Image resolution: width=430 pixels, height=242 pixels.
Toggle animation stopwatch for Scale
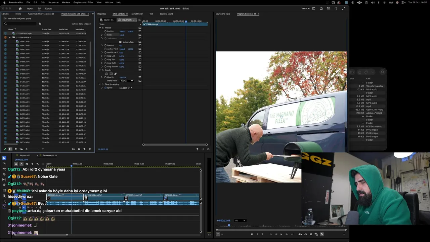(105, 35)
